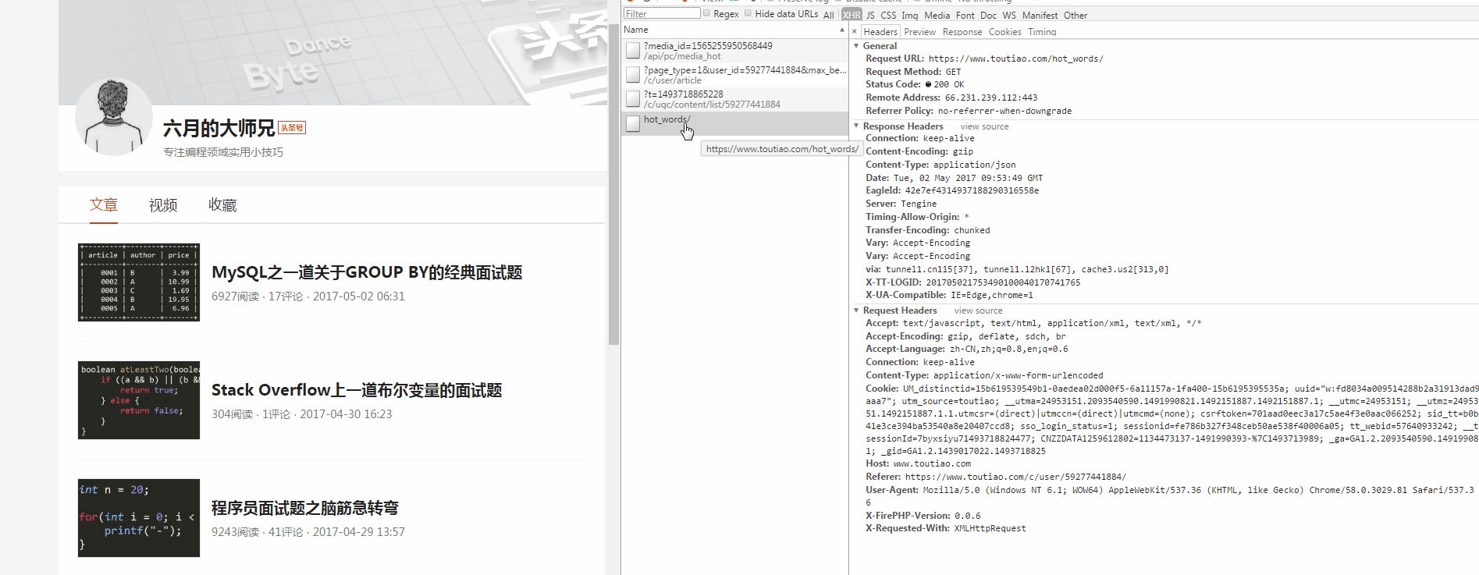
Task: Click the network Filter input field
Action: click(661, 13)
